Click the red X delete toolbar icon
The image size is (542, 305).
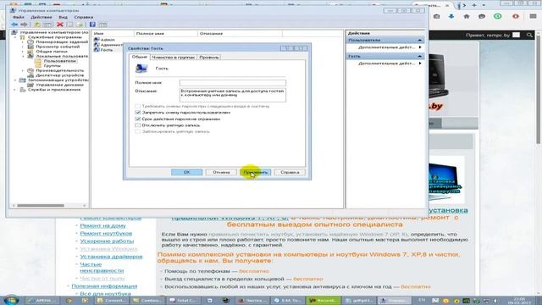(60, 25)
